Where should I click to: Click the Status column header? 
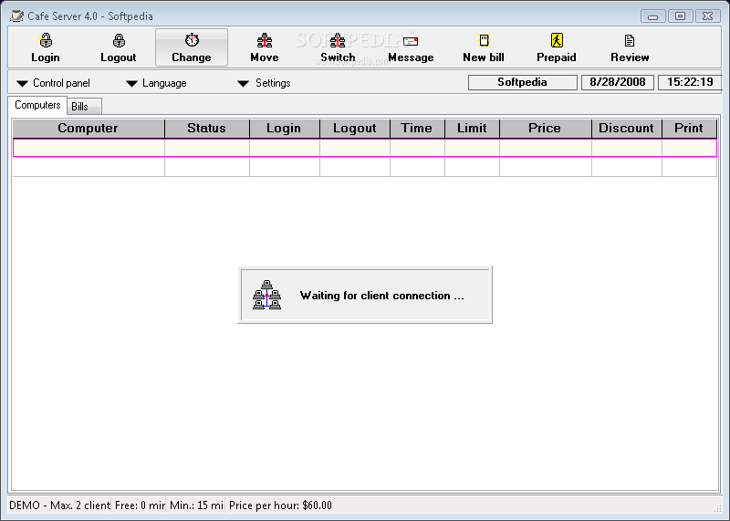click(207, 129)
